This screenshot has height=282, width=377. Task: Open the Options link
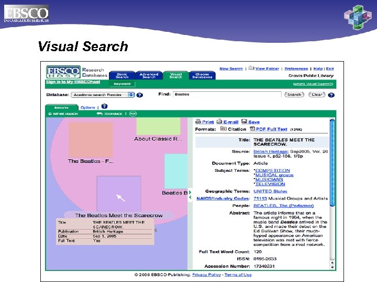click(x=88, y=108)
